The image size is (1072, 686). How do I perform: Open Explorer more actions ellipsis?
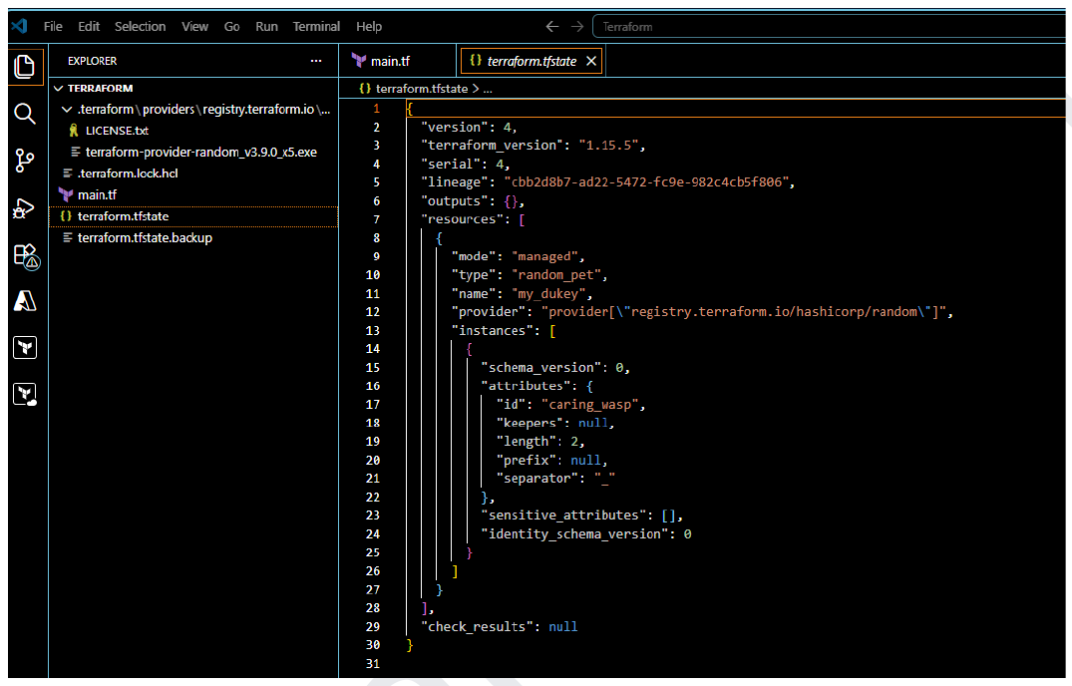[316, 61]
